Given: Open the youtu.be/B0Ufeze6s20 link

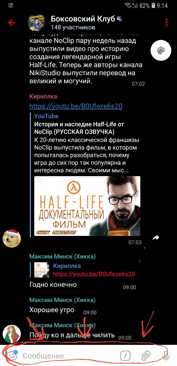Looking at the screenshot, I should pyautogui.click(x=76, y=106).
